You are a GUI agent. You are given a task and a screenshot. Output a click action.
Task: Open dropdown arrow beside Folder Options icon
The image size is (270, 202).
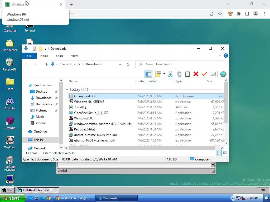tap(165, 74)
